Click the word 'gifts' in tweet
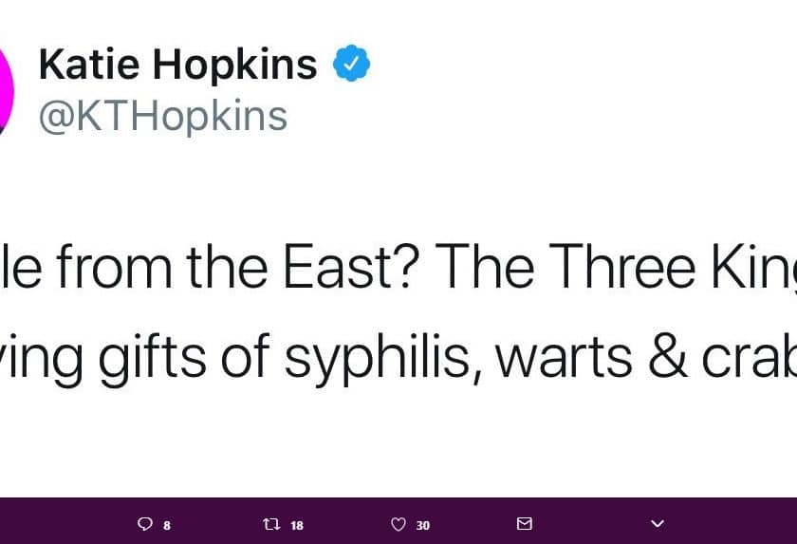 pos(152,359)
